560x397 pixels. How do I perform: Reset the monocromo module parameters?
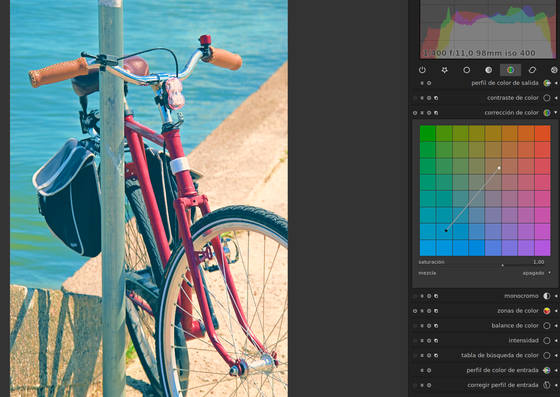(x=429, y=296)
